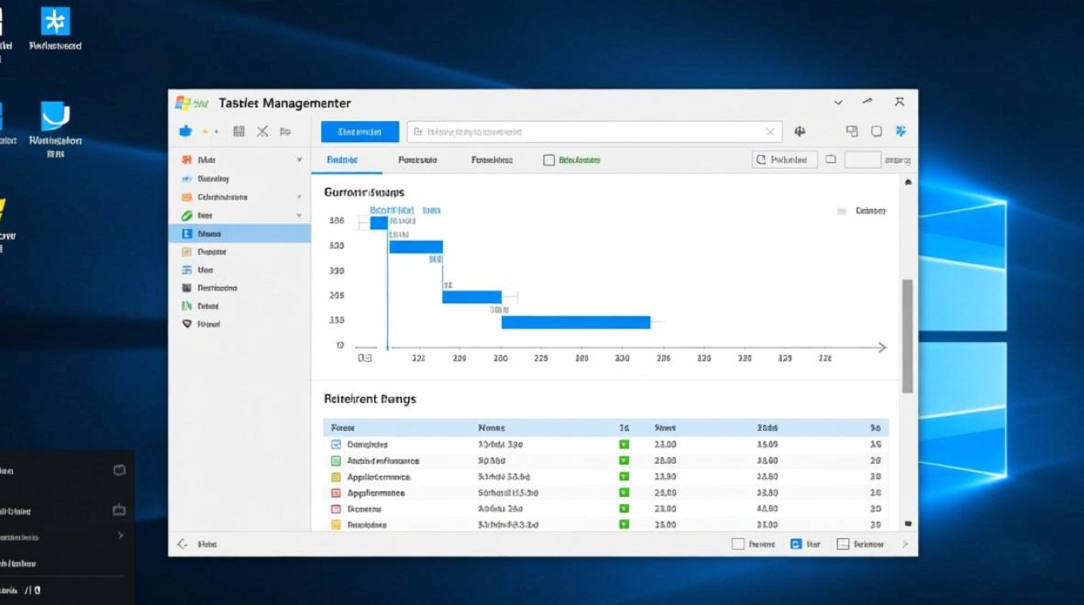This screenshot has width=1084, height=605.
Task: Click the blue thumbs-up icon in toolbar
Action: pos(185,131)
